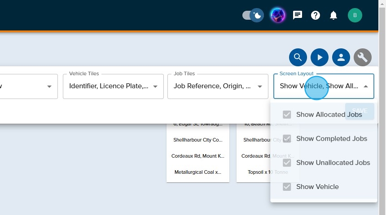Open the chat messages icon
The image size is (386, 215).
[298, 15]
